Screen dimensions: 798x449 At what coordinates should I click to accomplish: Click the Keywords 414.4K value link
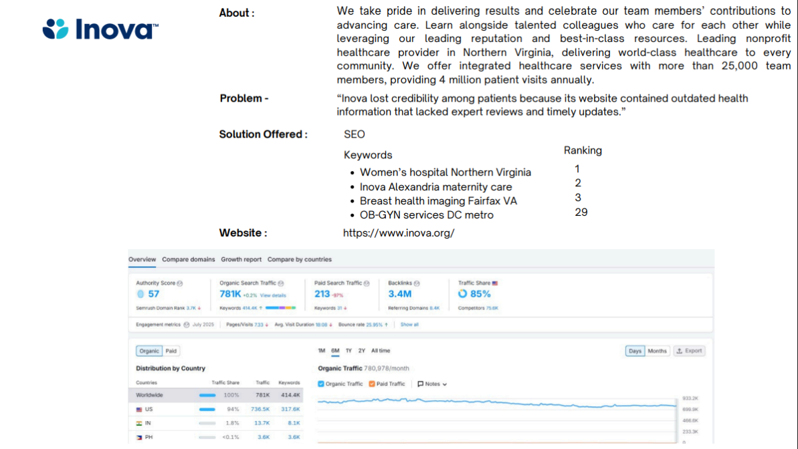pos(250,308)
